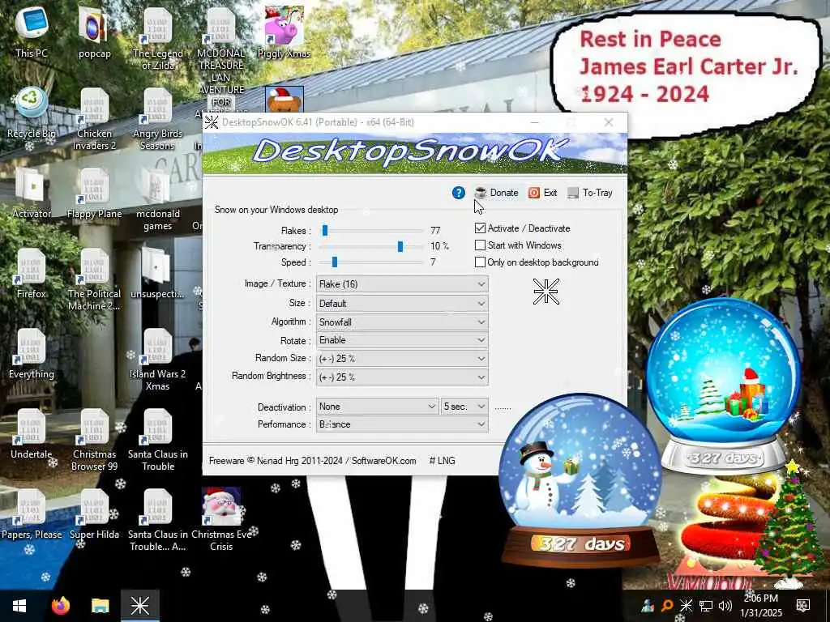Open the Random Brightness dropdown
Viewport: 830px width, 622px height.
(x=402, y=377)
